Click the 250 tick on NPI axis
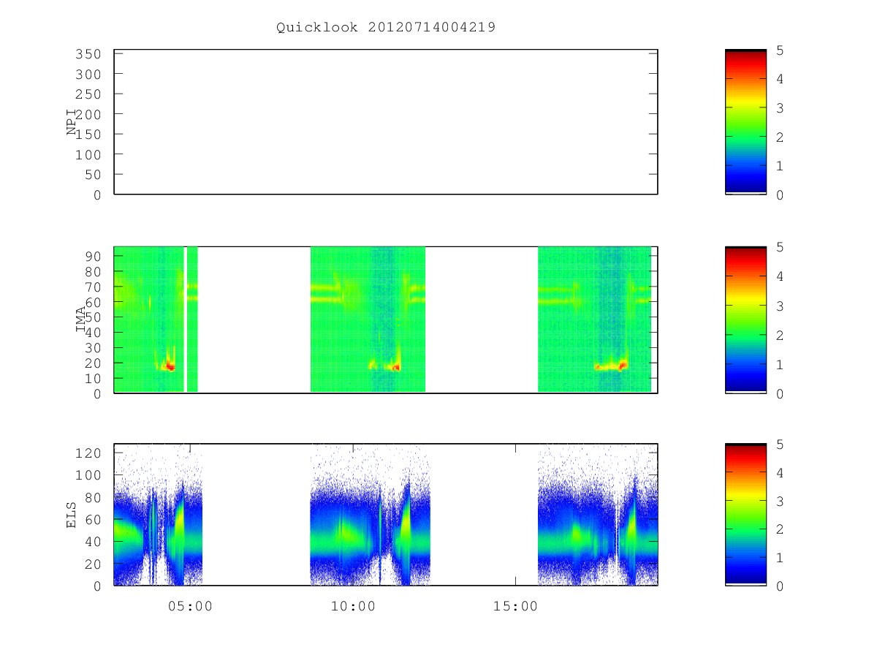The image size is (877, 658). pyautogui.click(x=88, y=94)
